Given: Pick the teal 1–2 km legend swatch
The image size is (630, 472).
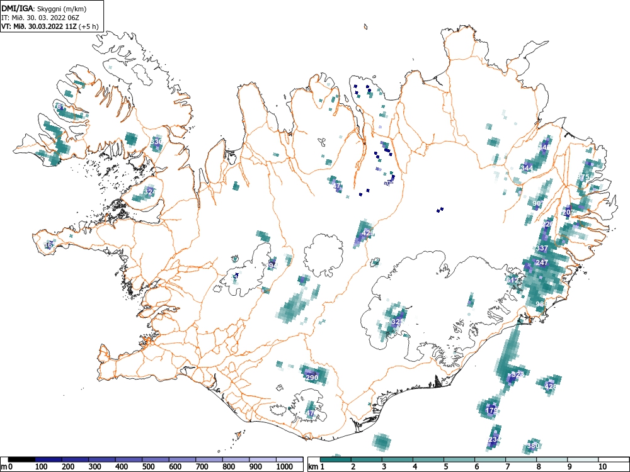Looking at the screenshot, I should coord(336,459).
